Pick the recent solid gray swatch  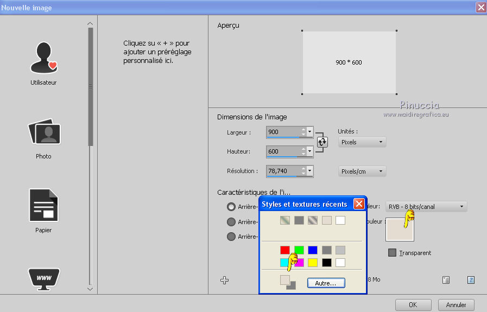(299, 220)
